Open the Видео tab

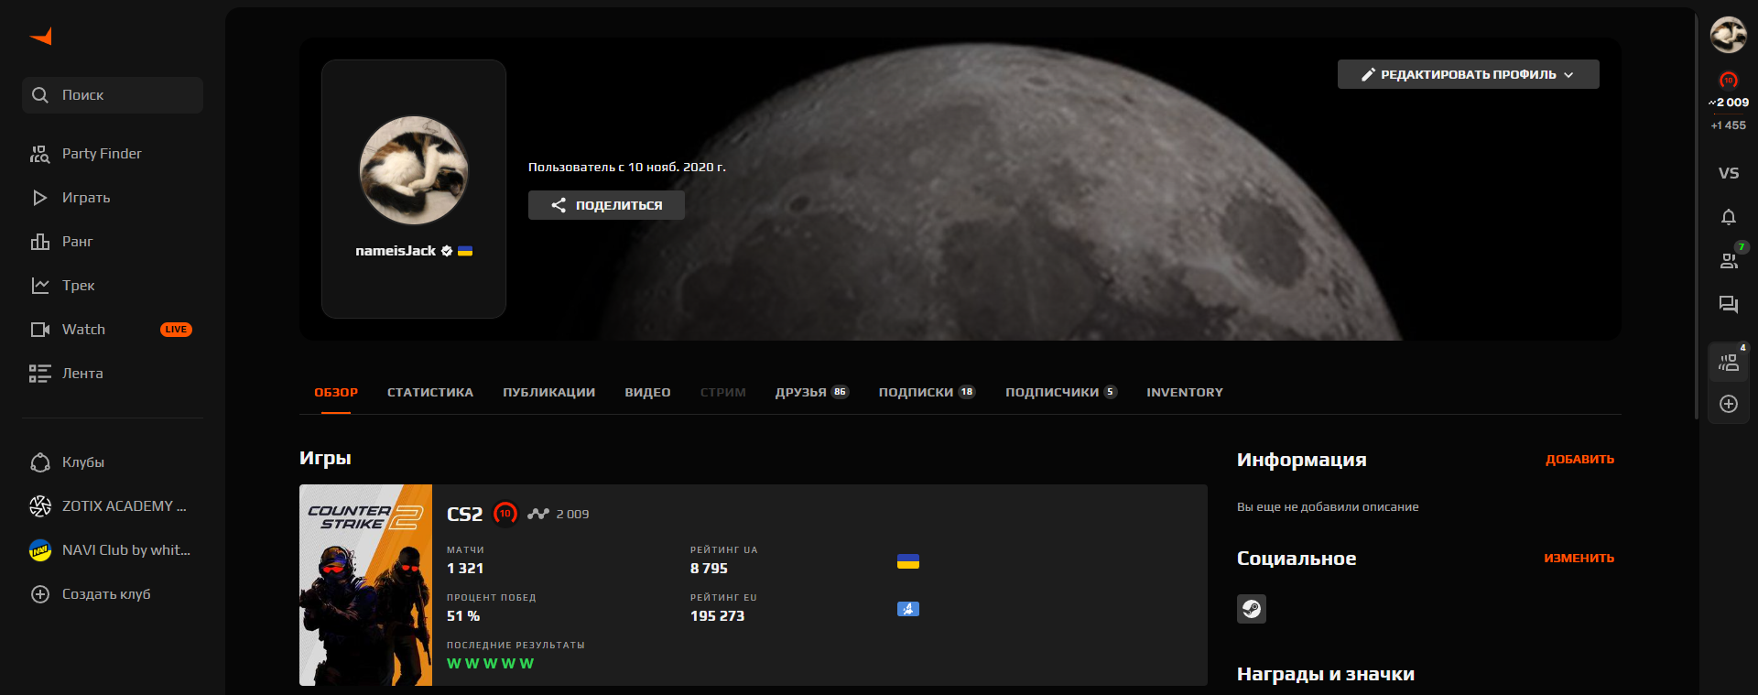tap(648, 392)
